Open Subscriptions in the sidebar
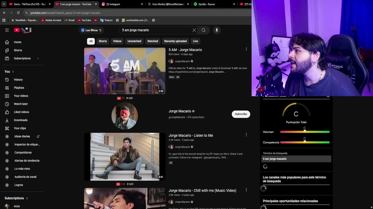This screenshot has width=373, height=209. [22, 58]
